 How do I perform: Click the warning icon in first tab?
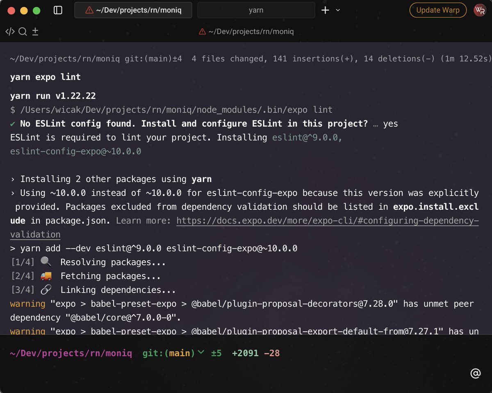click(89, 10)
